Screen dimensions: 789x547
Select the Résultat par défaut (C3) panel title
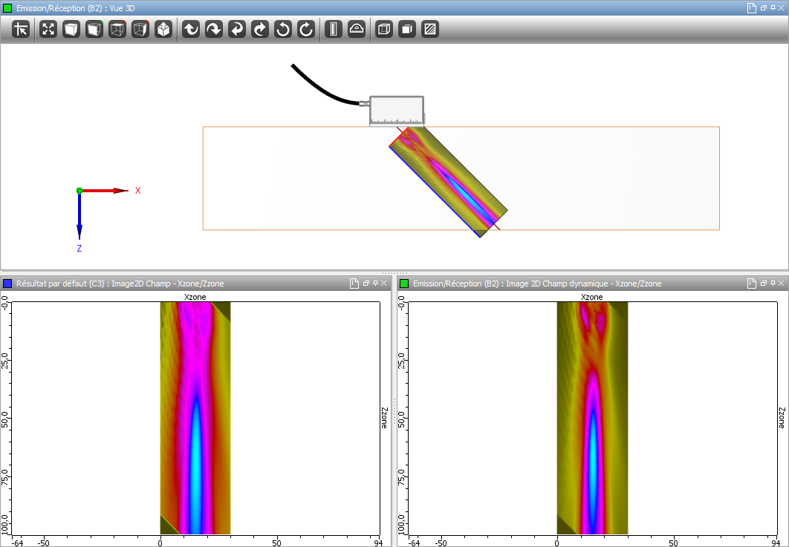120,284
